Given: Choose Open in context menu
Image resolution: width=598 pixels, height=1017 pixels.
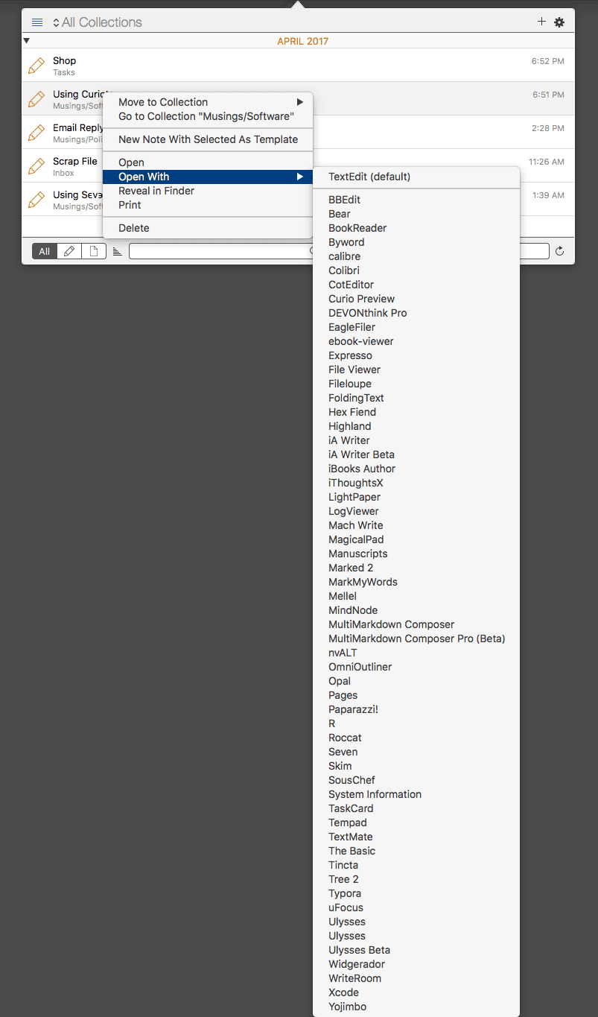Looking at the screenshot, I should (208, 162).
